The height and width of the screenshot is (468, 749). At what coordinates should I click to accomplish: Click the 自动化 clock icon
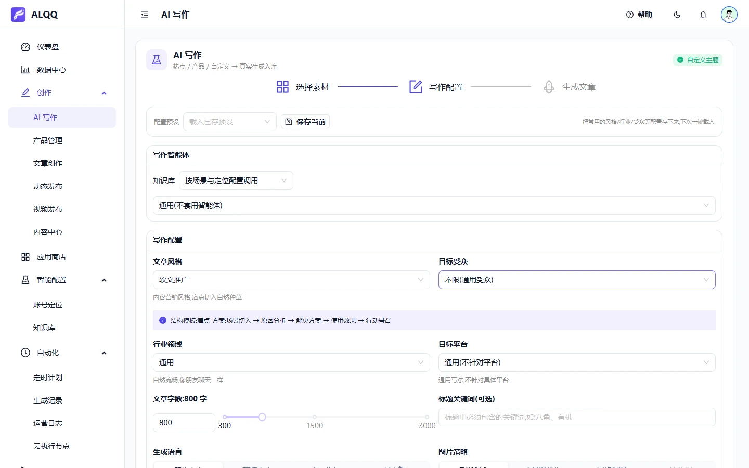click(25, 353)
